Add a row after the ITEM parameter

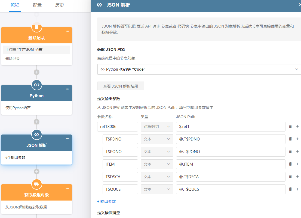(x=297, y=164)
